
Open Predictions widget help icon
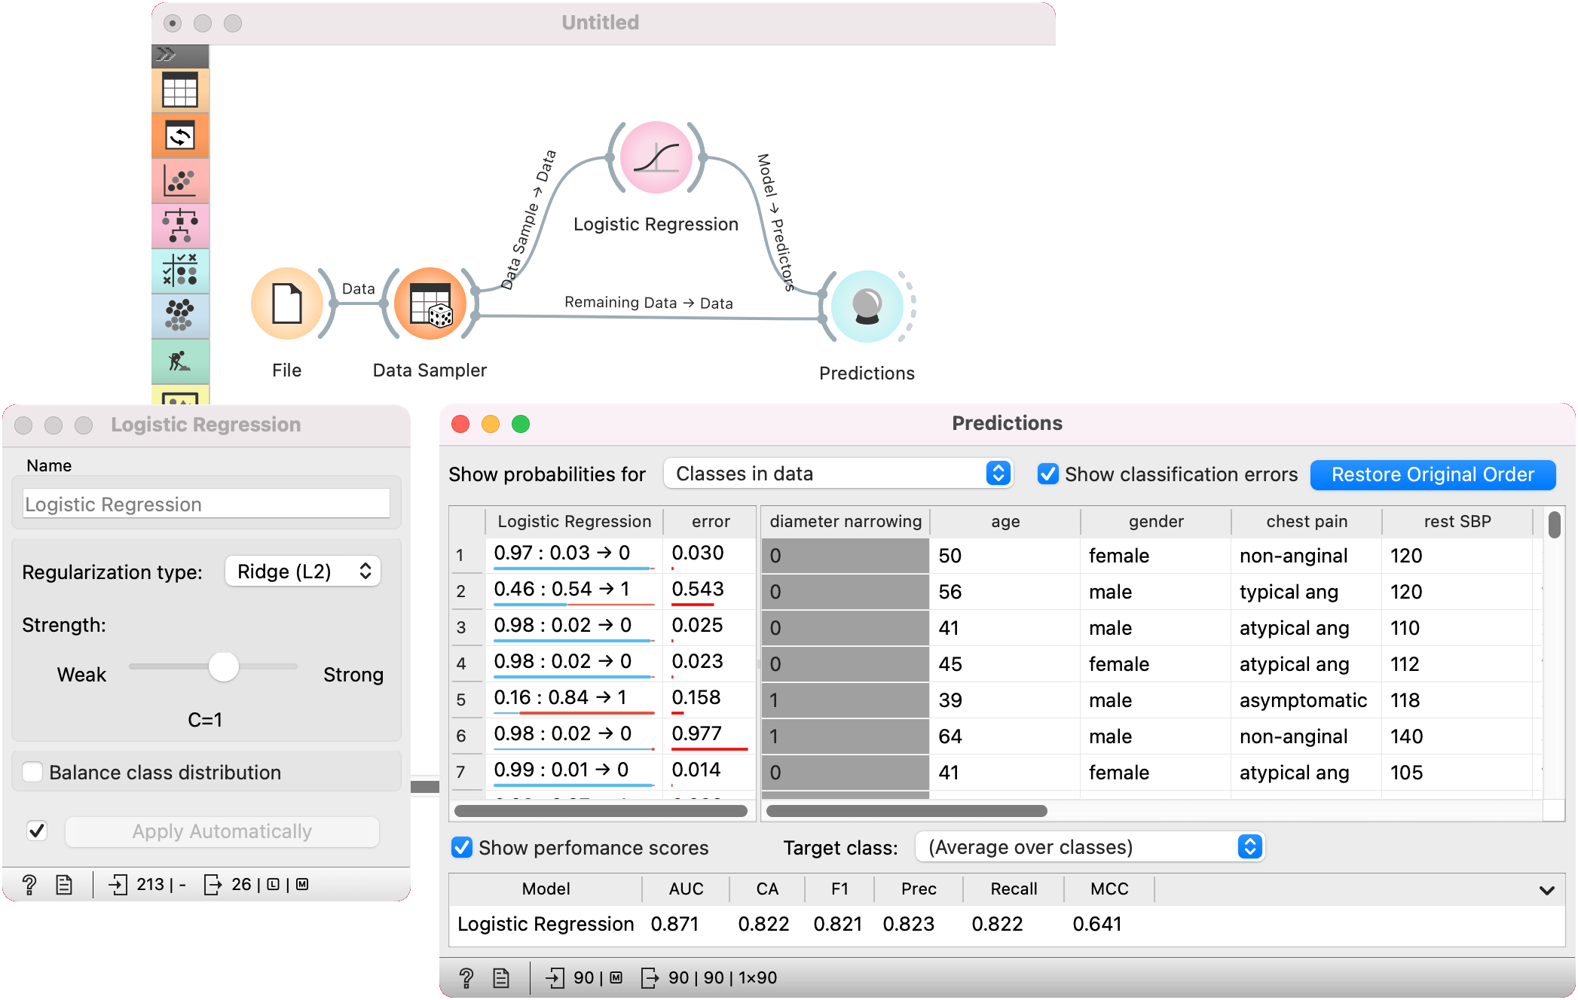(x=466, y=977)
